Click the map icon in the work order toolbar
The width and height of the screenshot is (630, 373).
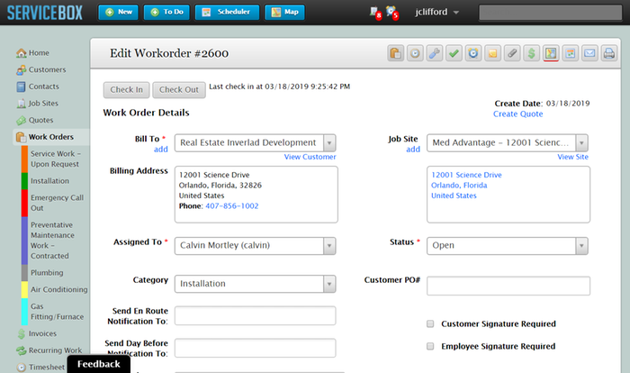point(551,53)
